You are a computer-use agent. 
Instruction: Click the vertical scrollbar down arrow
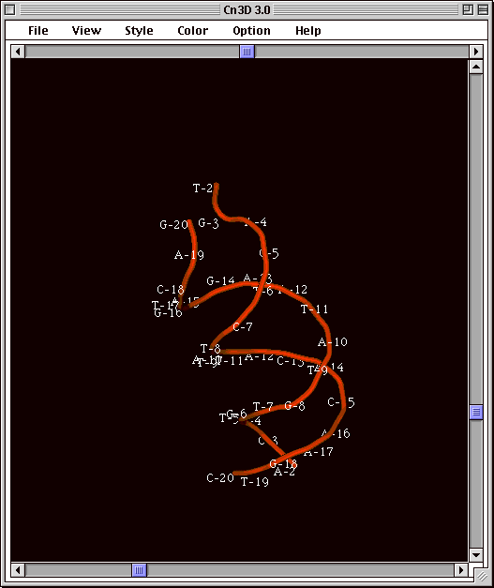tap(476, 554)
